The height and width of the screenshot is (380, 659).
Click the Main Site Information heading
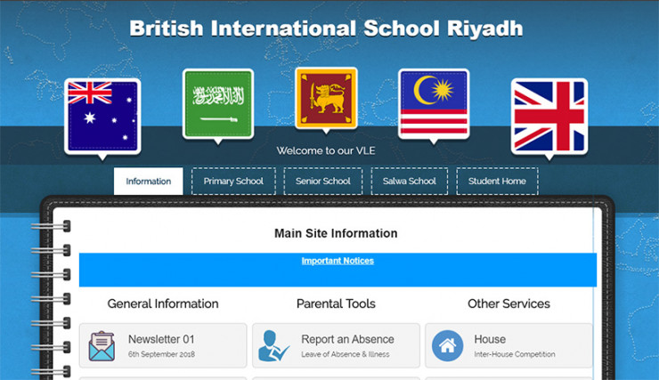click(x=336, y=233)
